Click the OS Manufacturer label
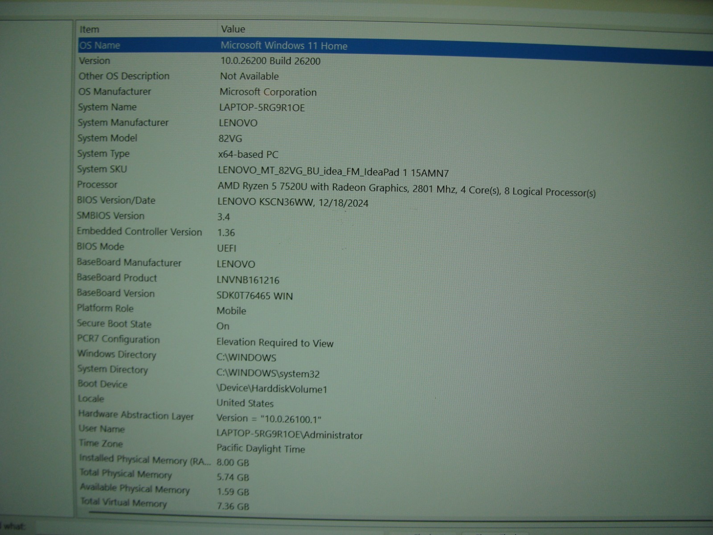Screen dimensions: 713x535 pos(115,91)
